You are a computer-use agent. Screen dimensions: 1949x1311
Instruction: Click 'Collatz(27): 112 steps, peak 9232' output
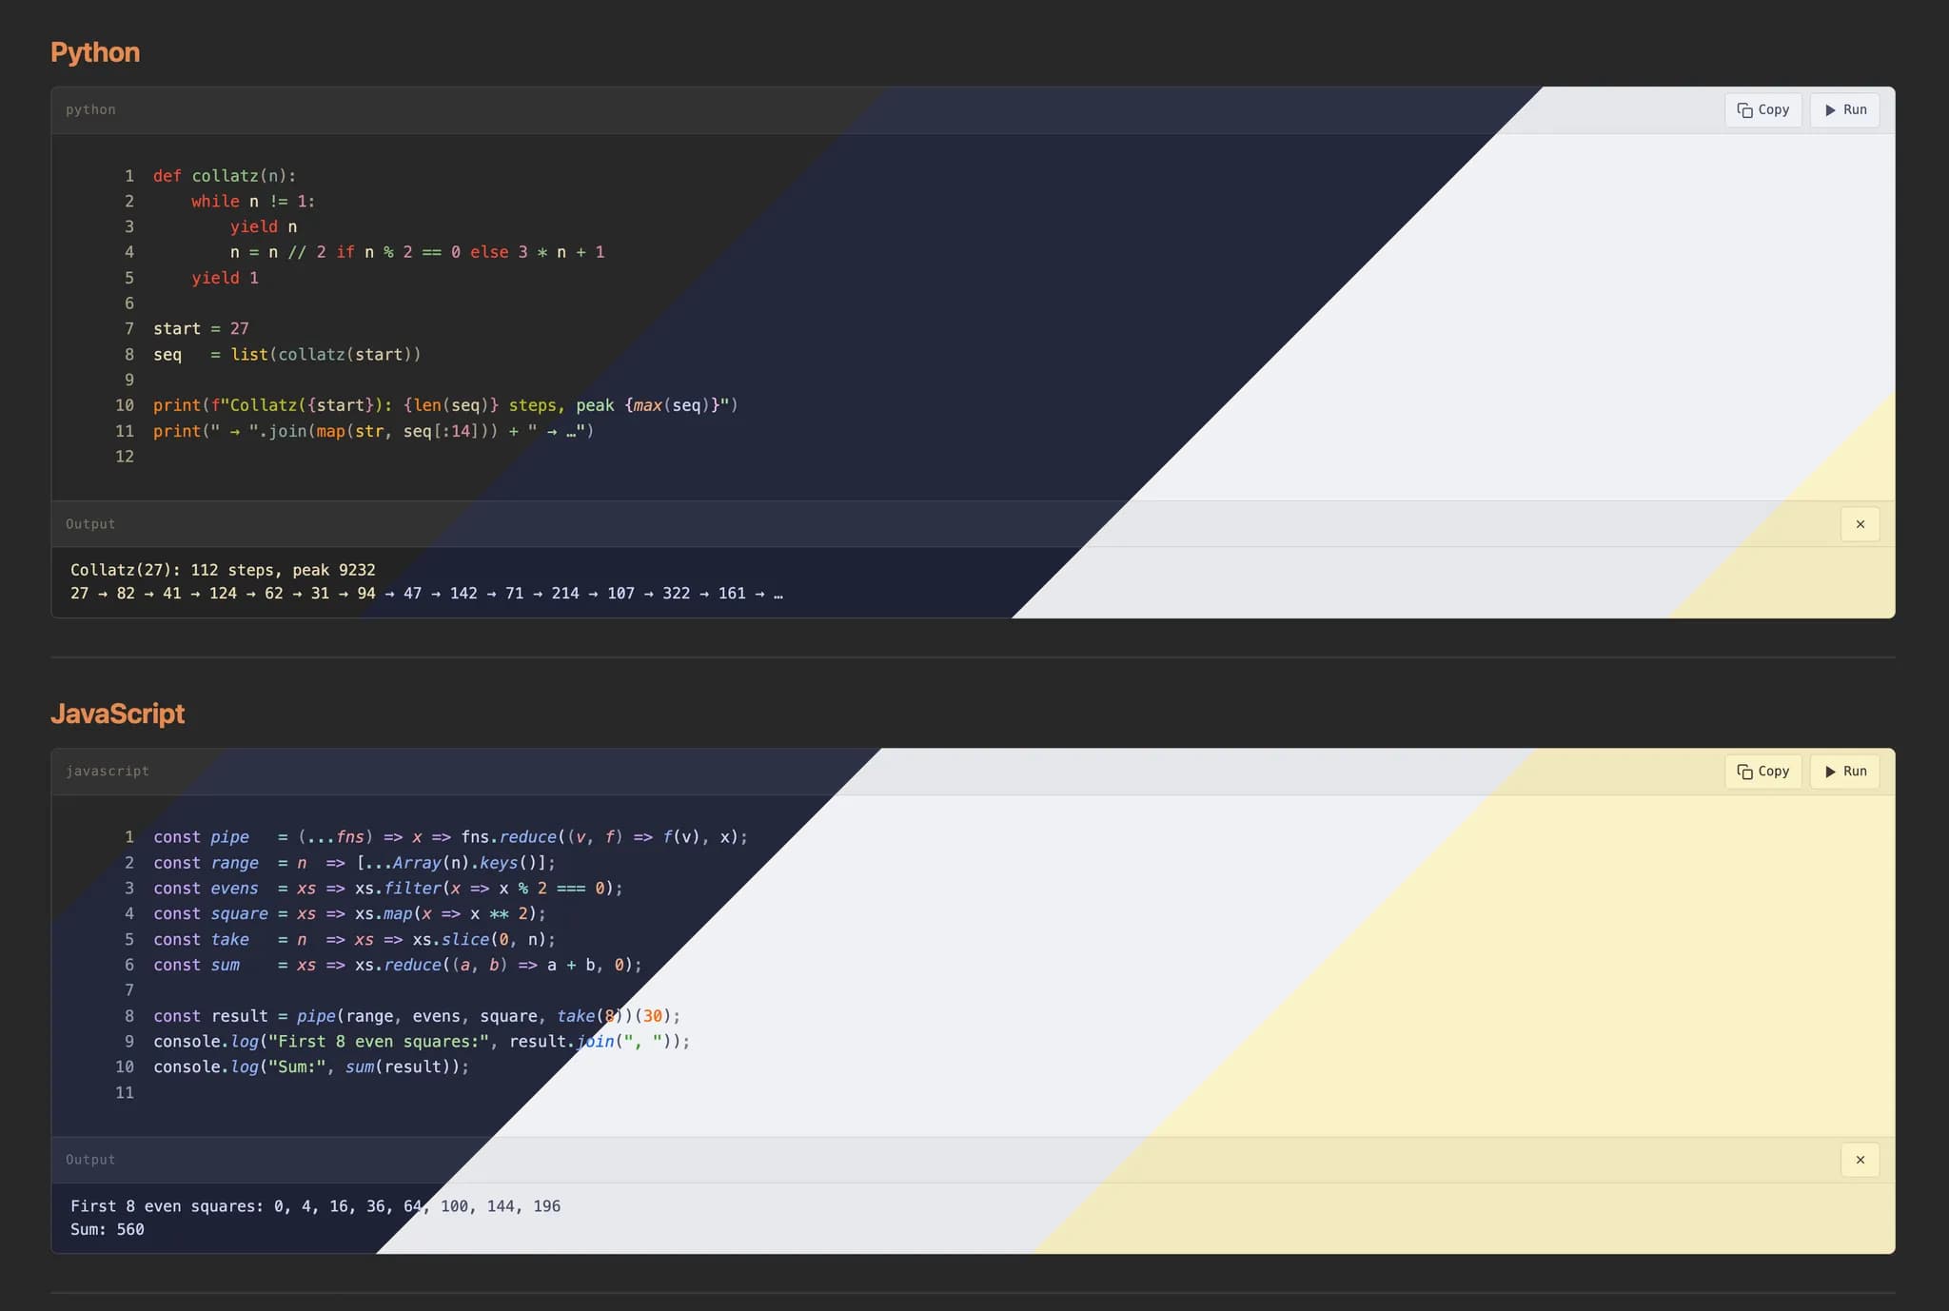223,570
